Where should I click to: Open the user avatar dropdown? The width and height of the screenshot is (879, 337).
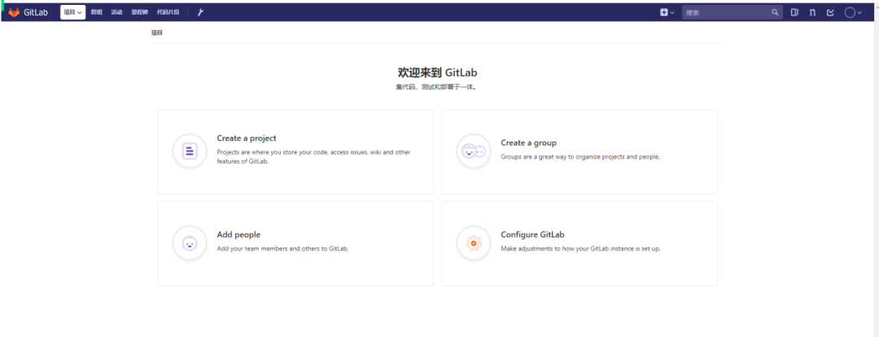pos(853,12)
